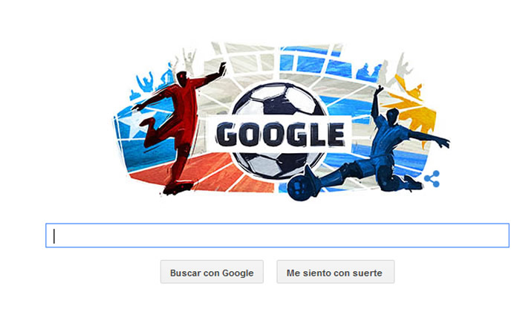Viewport: 520px width, 312px height.
Task: Click the Buscar con Google button
Action: tap(212, 272)
